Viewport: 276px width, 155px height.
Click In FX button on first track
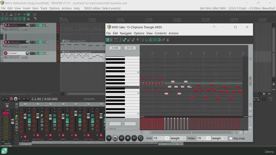[x=25, y=29]
